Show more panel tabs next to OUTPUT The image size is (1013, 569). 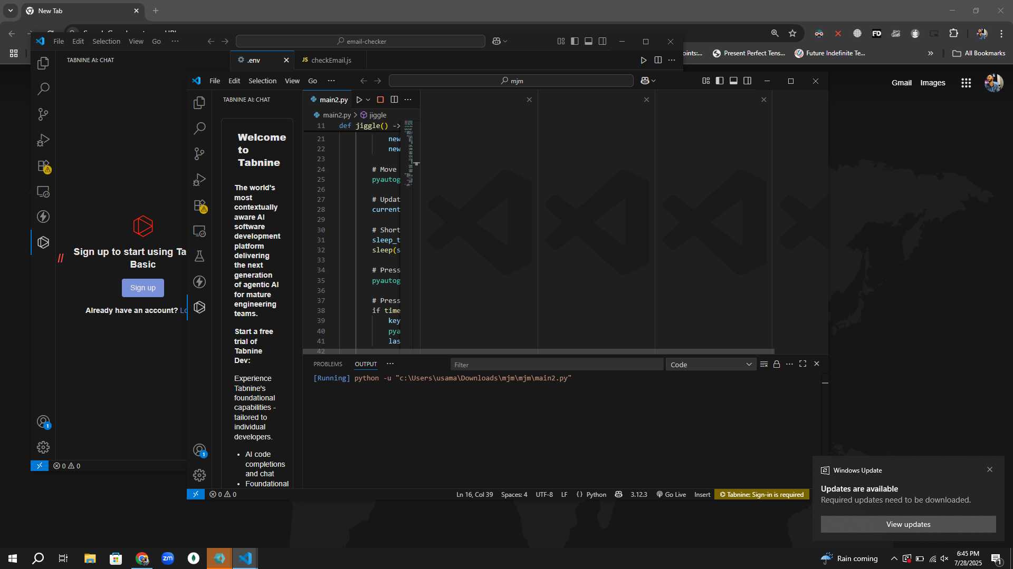coord(390,364)
